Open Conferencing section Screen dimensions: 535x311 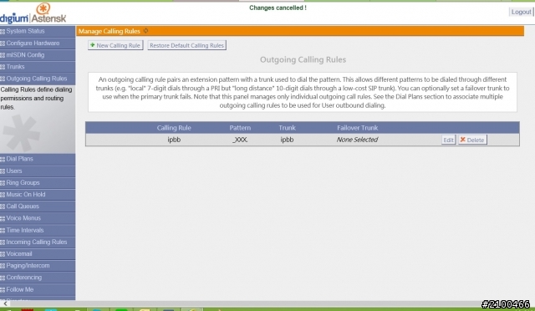[38, 278]
